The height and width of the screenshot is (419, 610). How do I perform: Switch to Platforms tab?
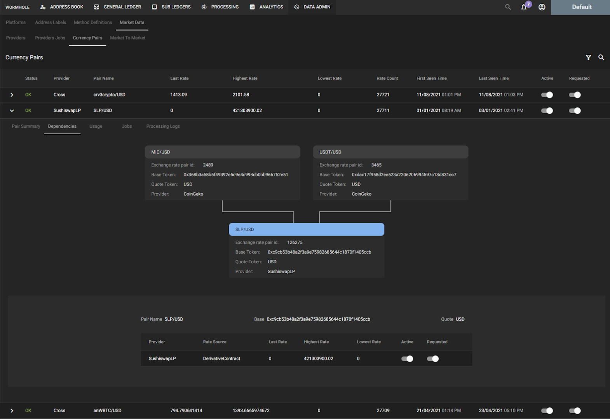(x=16, y=23)
